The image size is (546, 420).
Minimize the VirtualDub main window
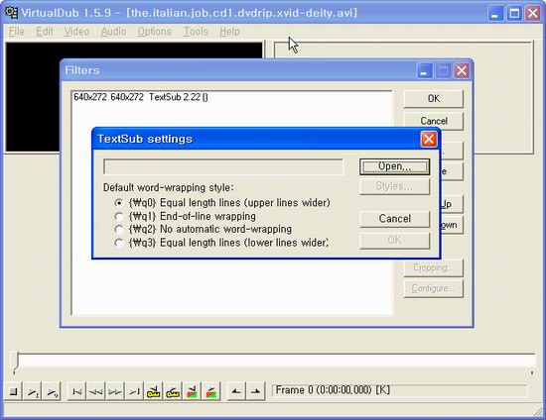tap(495, 13)
